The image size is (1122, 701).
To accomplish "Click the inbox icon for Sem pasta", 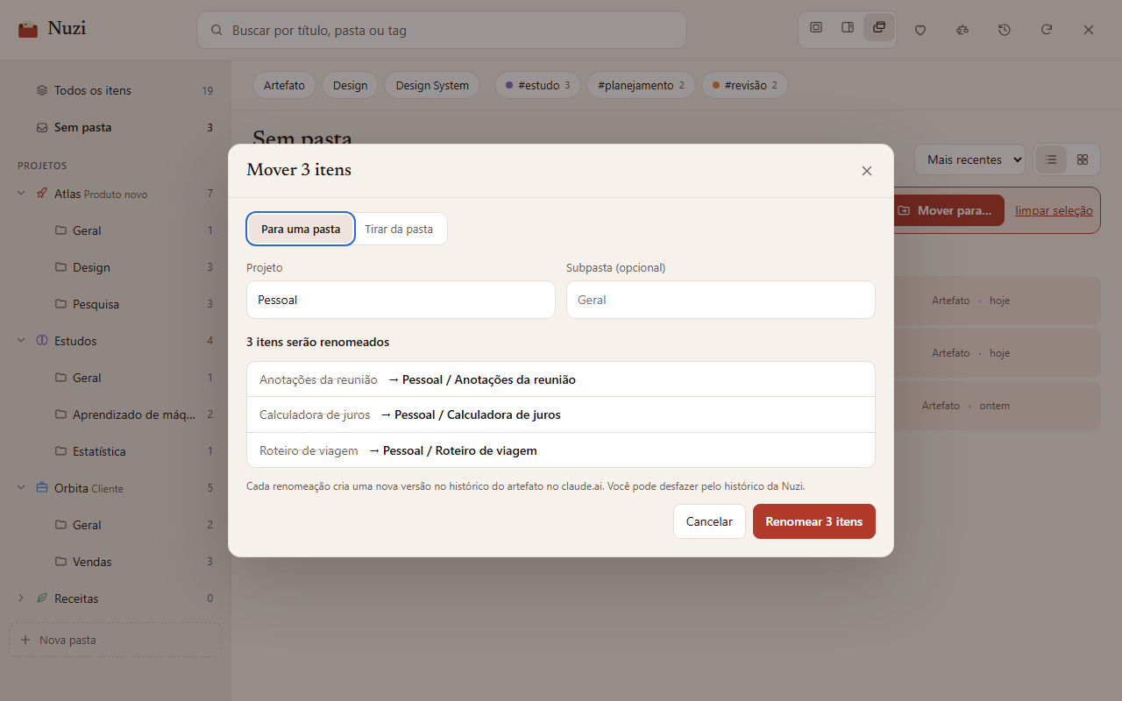I will click(x=42, y=127).
